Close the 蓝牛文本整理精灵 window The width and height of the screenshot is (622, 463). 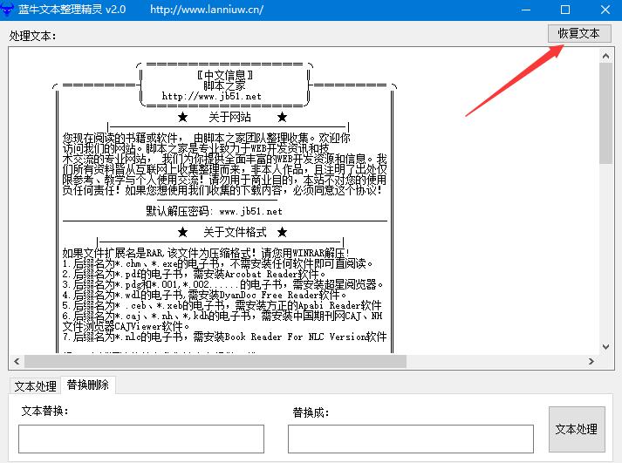click(x=605, y=10)
